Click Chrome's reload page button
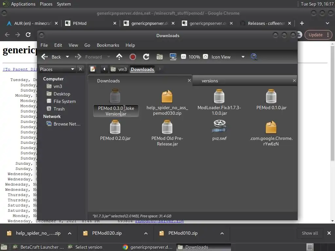Viewport: 335px width, 251px height. 28,35
